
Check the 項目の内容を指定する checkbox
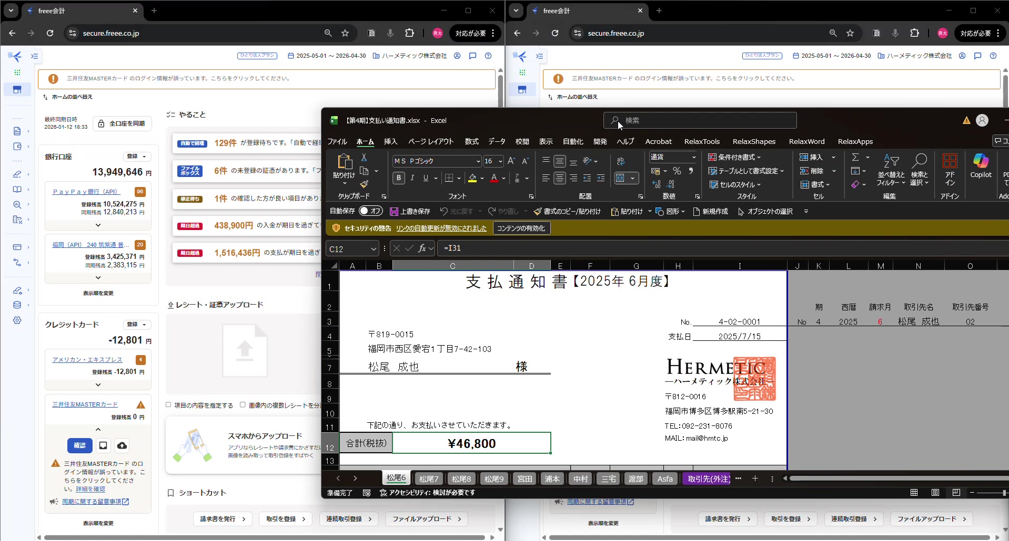(168, 405)
